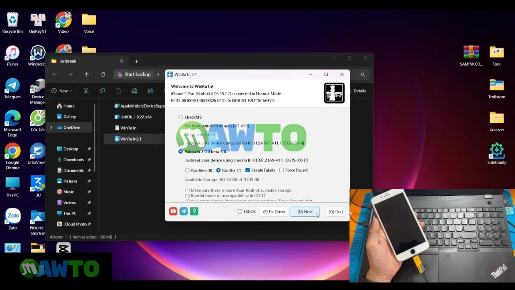Open the Telegram link icon in WinRa1n
The image size is (515, 290).
[183, 211]
